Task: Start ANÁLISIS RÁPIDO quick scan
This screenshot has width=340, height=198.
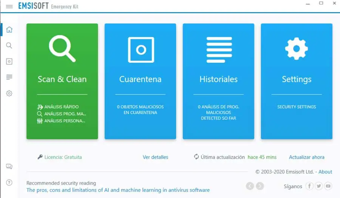Action: pyautogui.click(x=58, y=107)
